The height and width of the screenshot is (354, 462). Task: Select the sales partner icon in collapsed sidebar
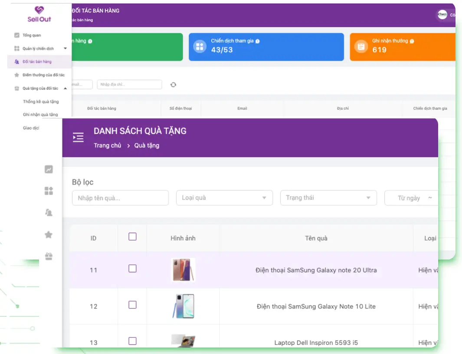point(49,212)
